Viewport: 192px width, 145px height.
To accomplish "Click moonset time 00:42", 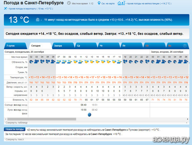I will click(x=95, y=110).
